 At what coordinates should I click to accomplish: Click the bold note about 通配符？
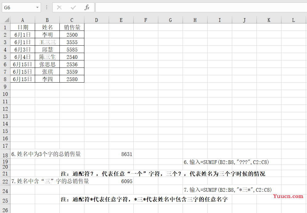coord(163,174)
